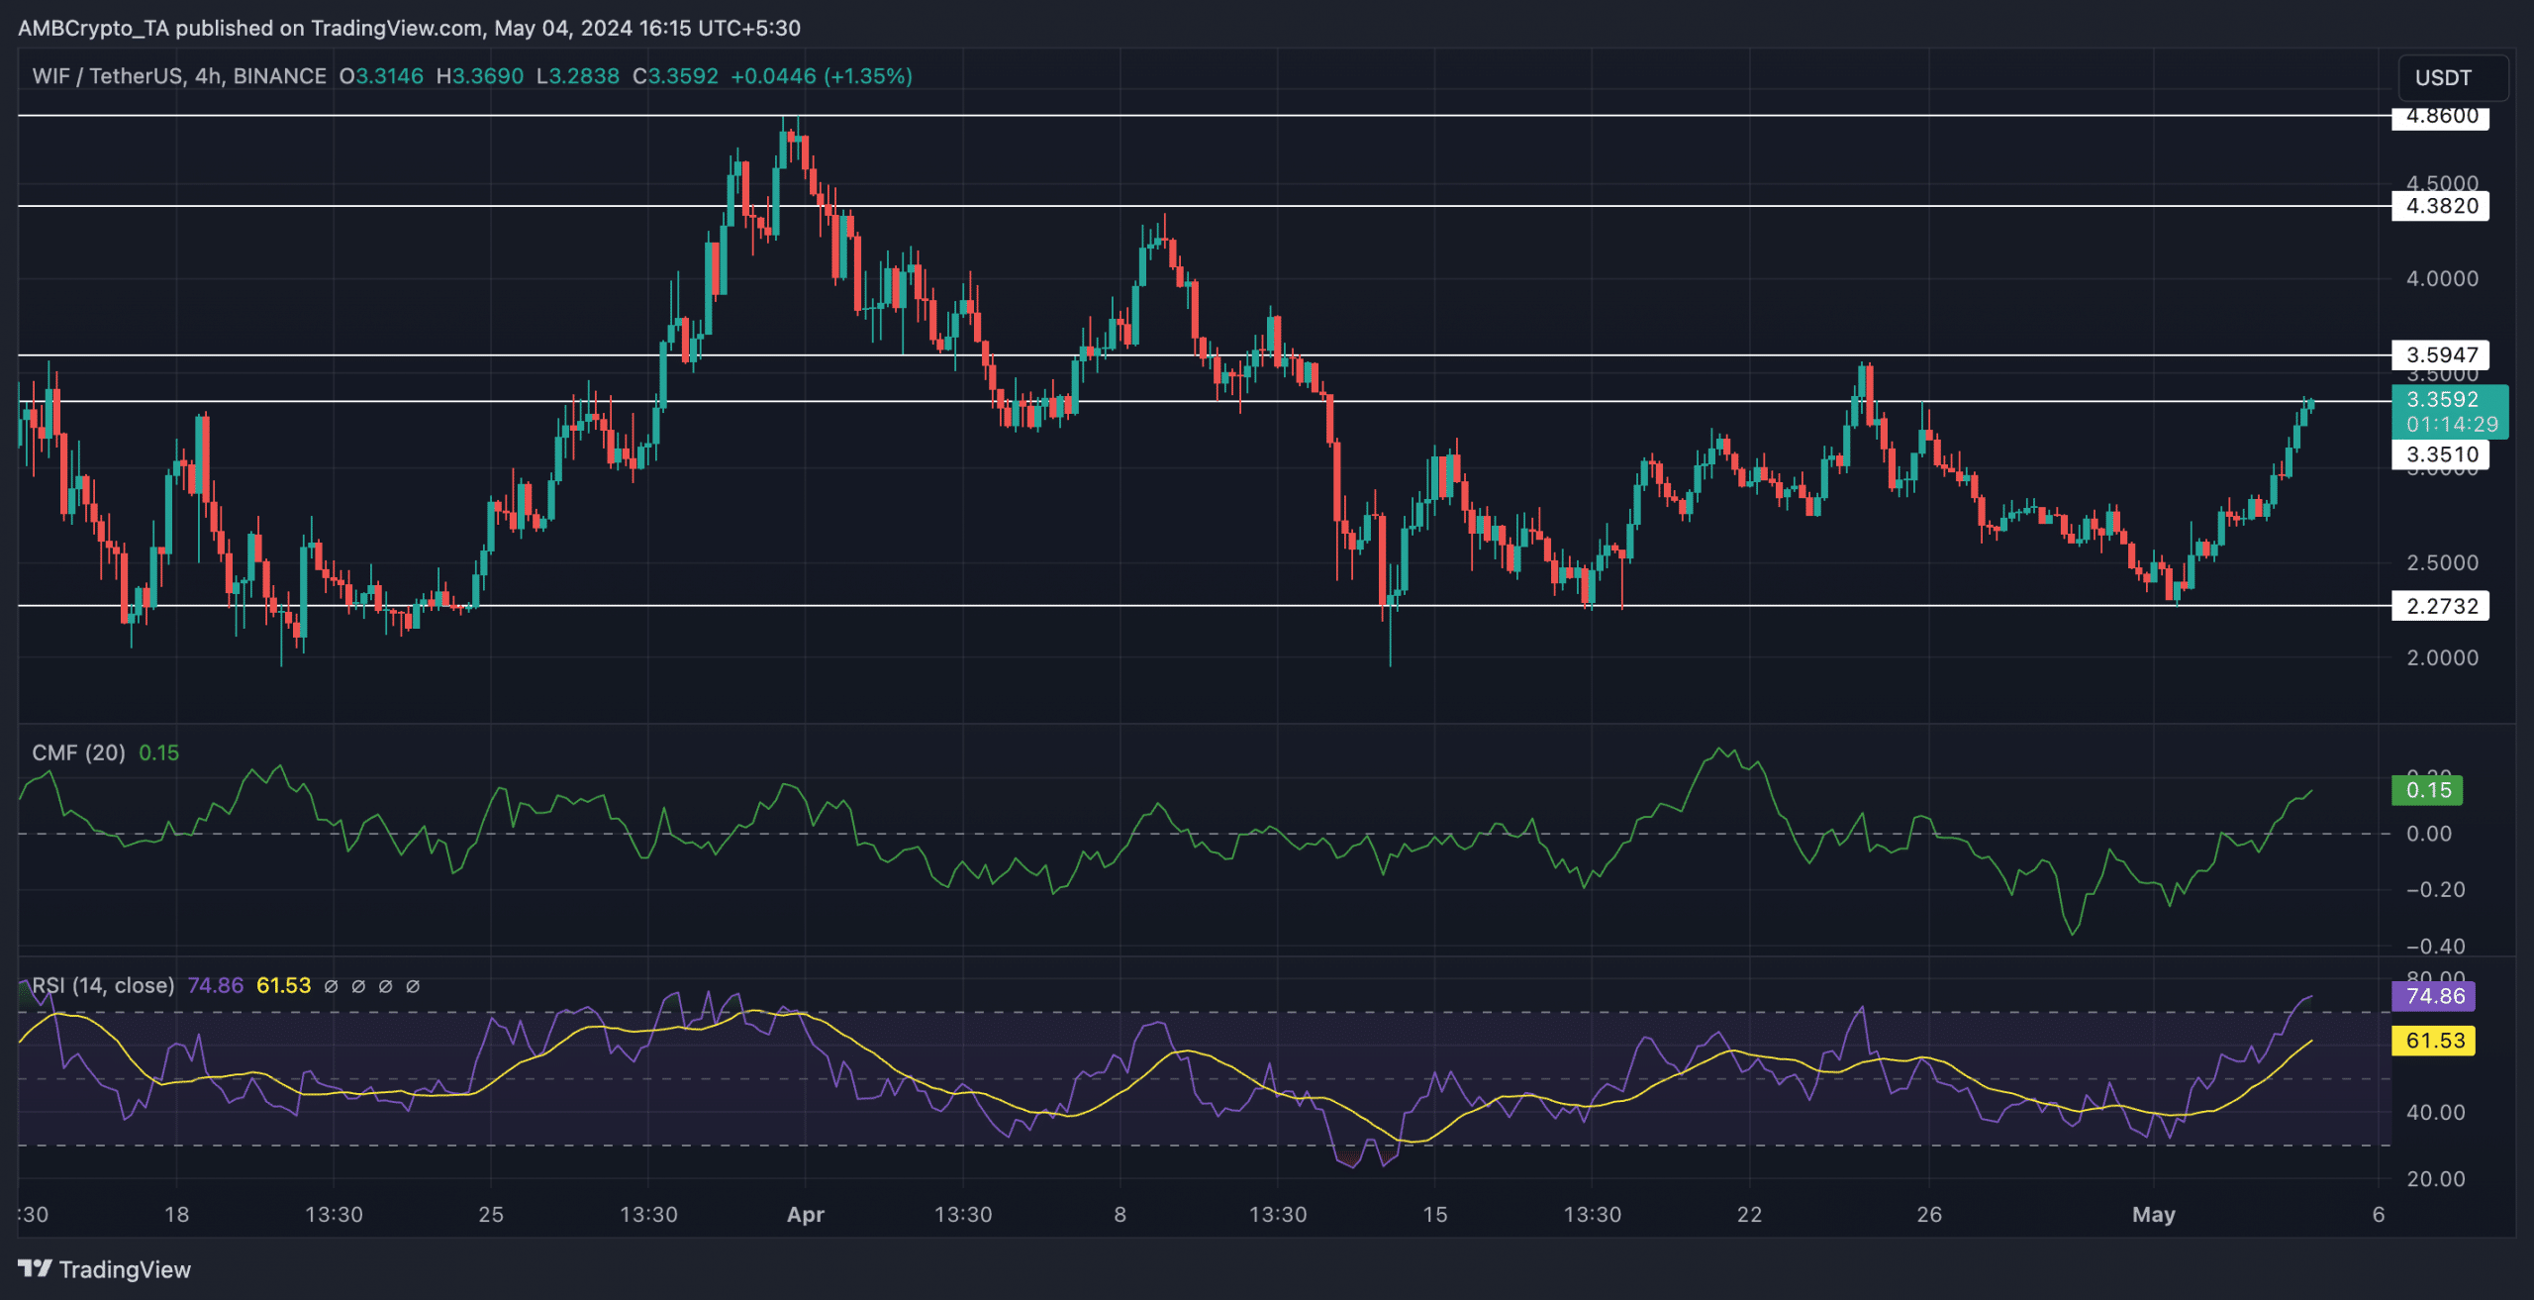Click the 3.3510 price line label
This screenshot has width=2534, height=1300.
[x=2440, y=454]
